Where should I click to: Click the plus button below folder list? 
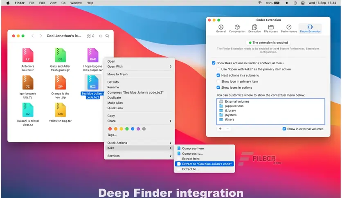tap(220, 128)
